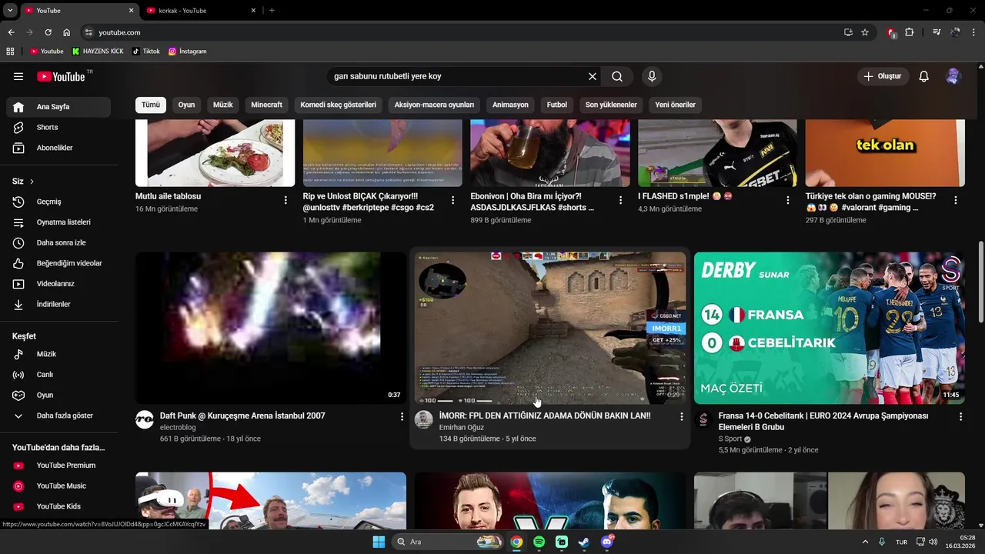Select Yeni öneriler chip
The image size is (985, 554).
pos(675,105)
